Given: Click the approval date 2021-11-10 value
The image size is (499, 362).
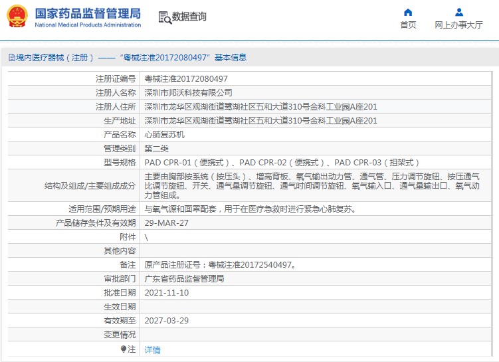Looking at the screenshot, I should tap(167, 292).
